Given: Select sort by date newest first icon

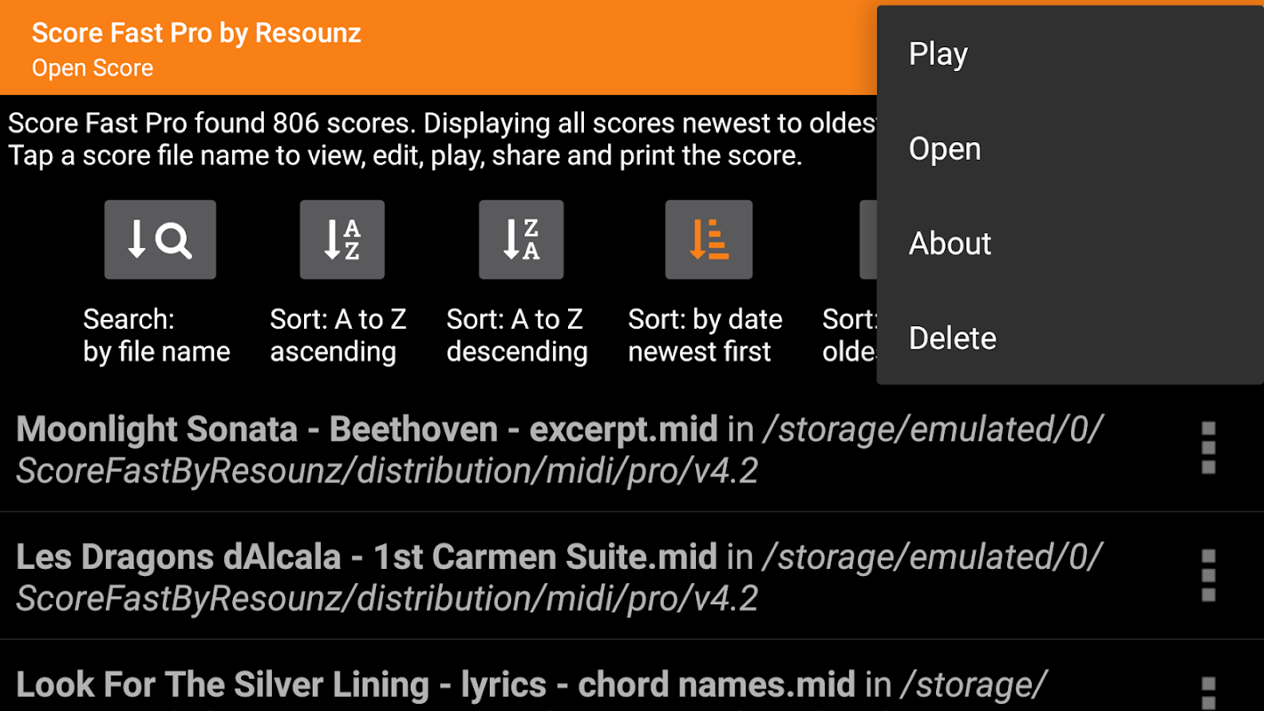Looking at the screenshot, I should pyautogui.click(x=708, y=240).
